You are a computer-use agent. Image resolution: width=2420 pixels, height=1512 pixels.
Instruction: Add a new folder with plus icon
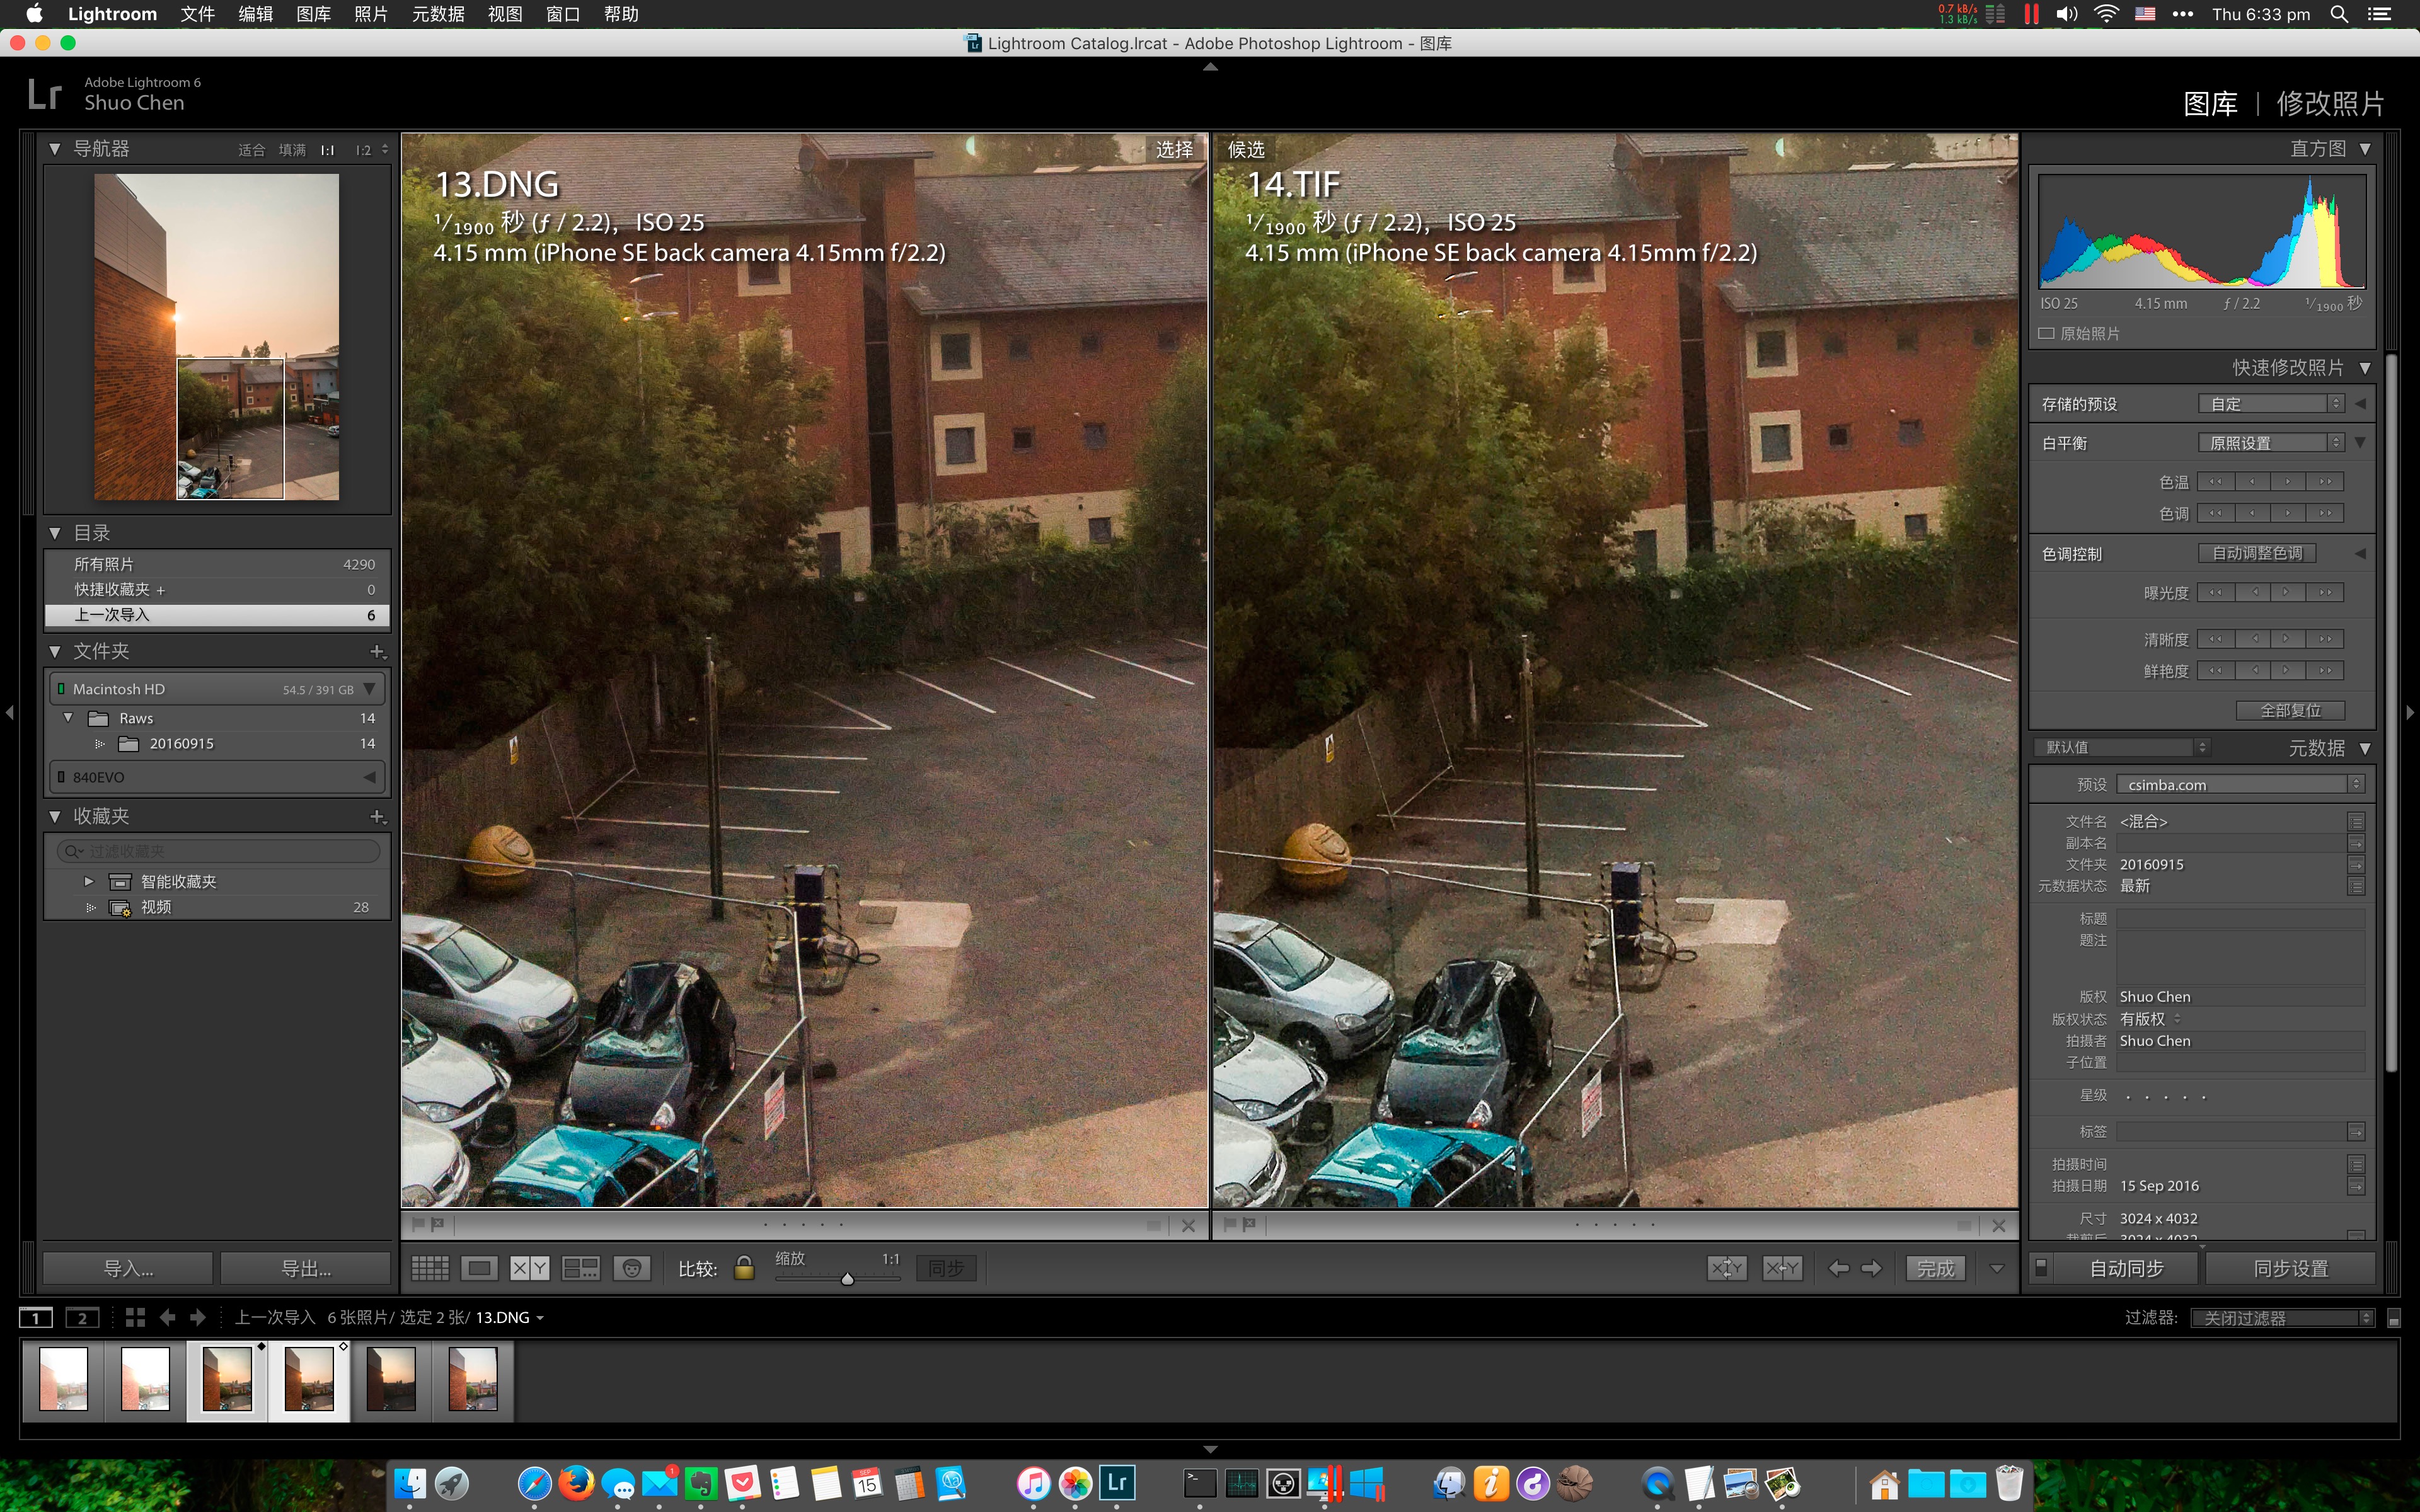(x=377, y=651)
